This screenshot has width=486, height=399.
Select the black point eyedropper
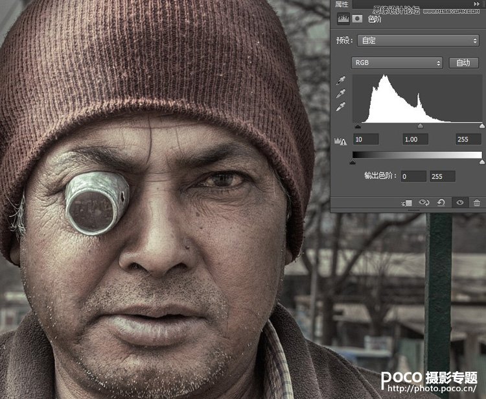pyautogui.click(x=341, y=81)
